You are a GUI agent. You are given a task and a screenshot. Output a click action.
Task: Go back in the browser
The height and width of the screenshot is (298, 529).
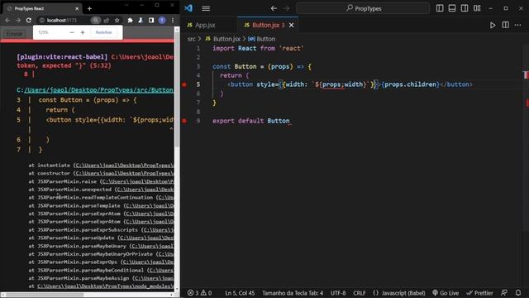pos(7,20)
